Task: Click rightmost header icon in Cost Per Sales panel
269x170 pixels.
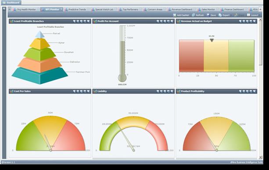Action: point(88,91)
